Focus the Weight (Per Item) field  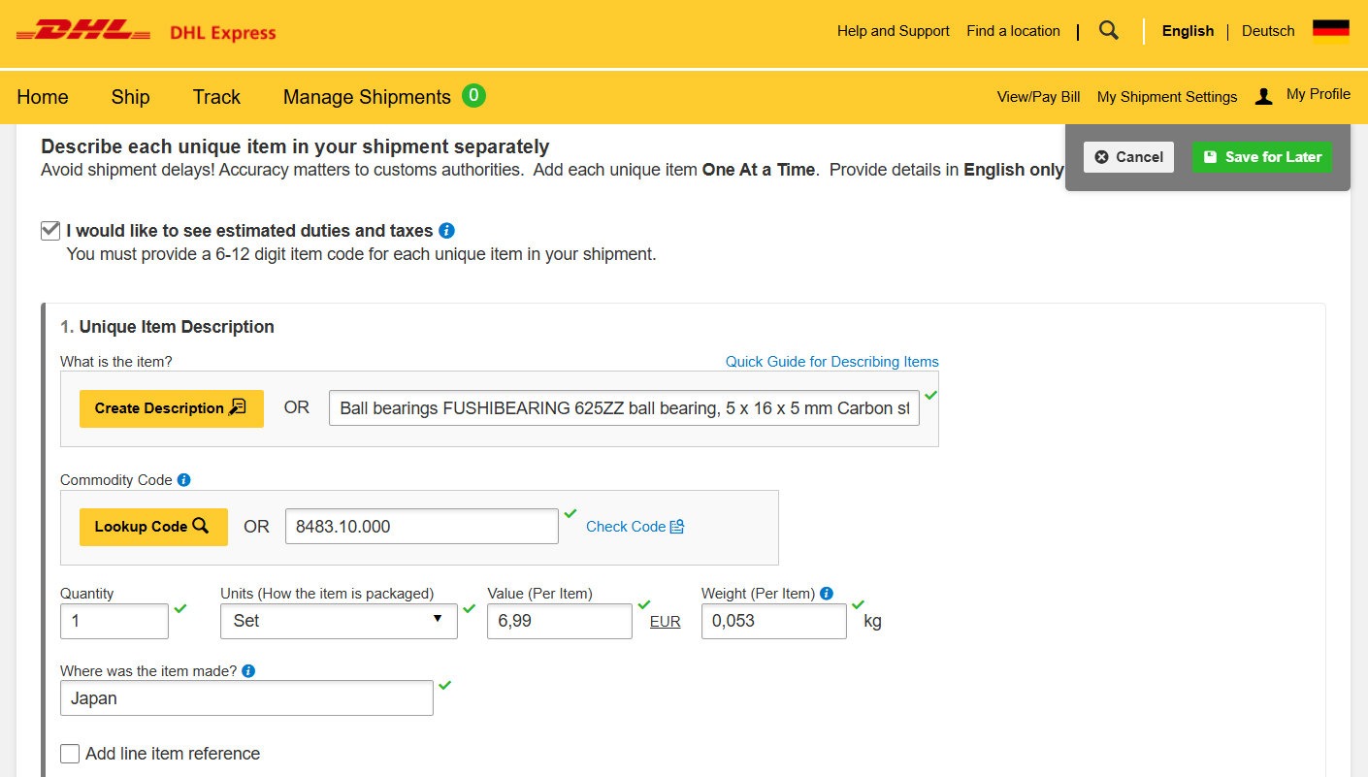pyautogui.click(x=774, y=621)
